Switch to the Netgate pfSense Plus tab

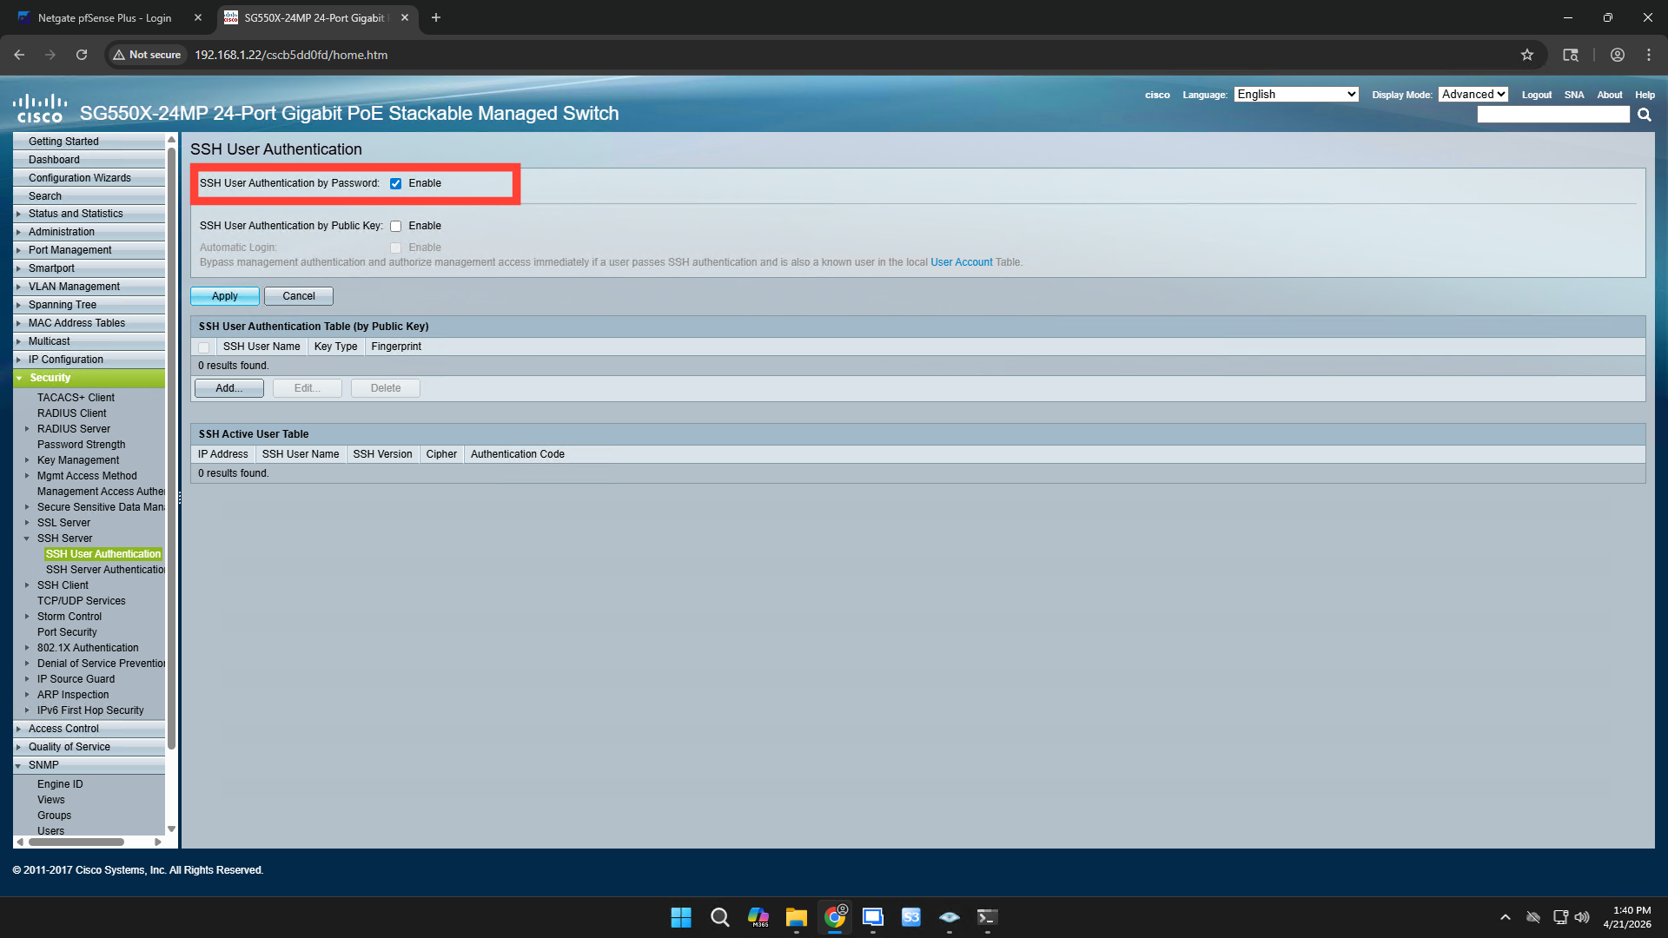coord(104,17)
